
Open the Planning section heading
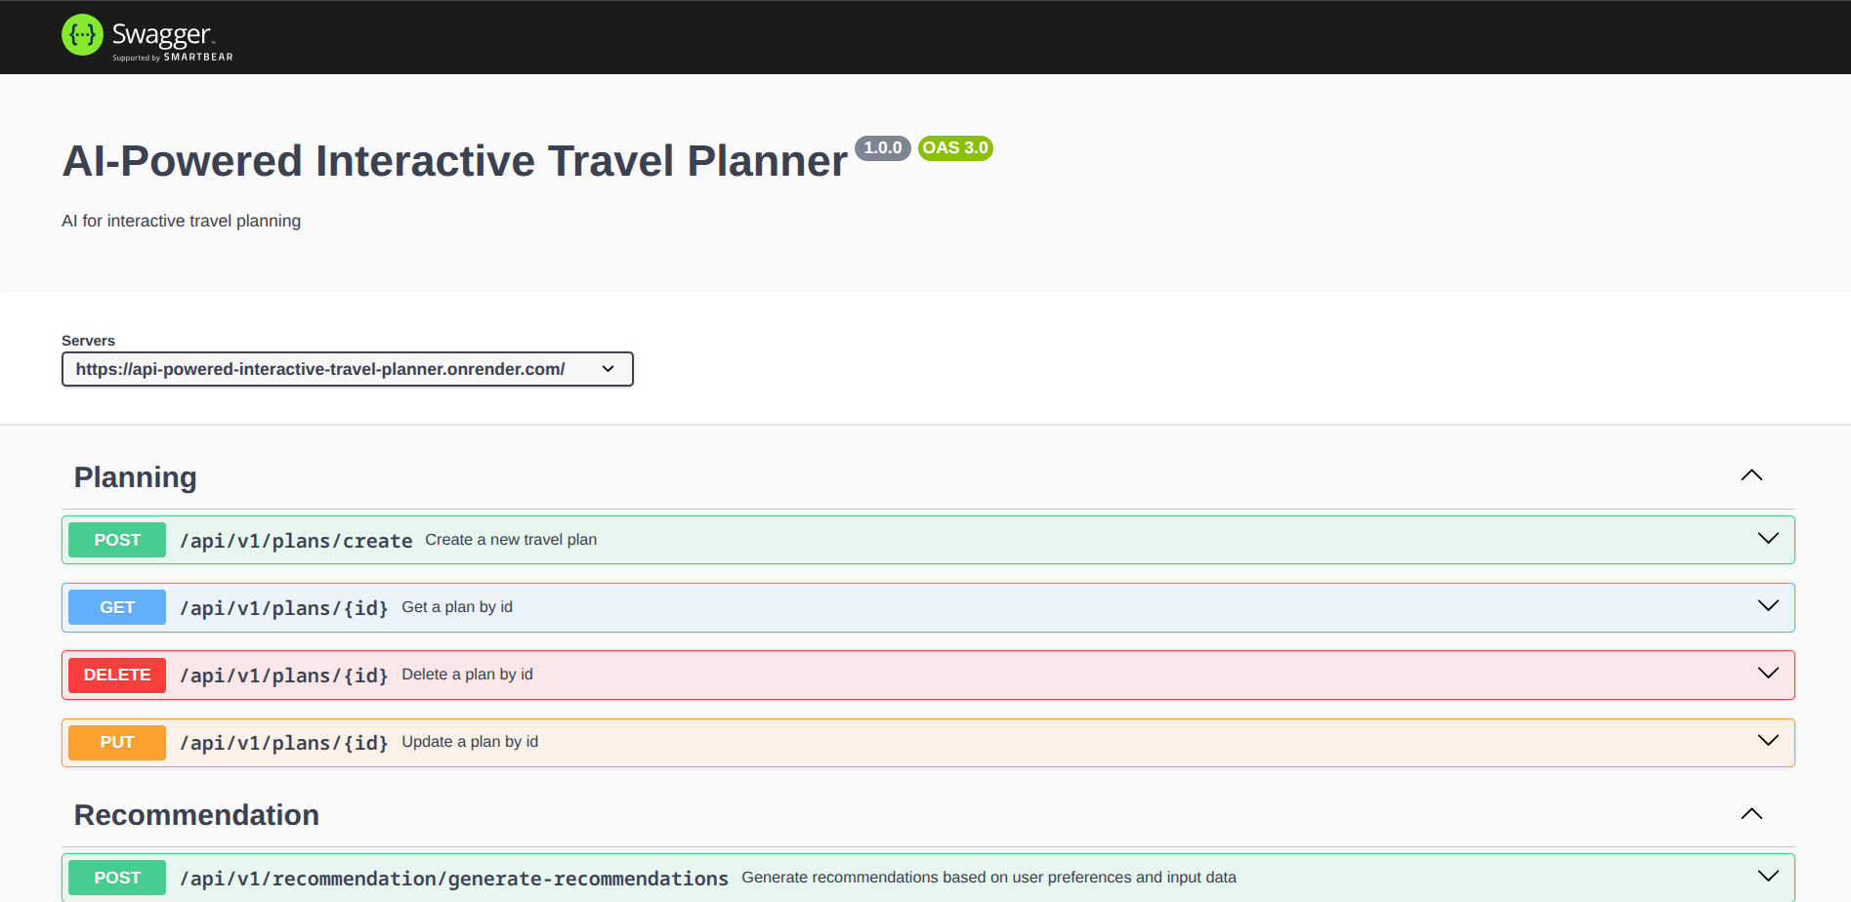click(x=136, y=477)
